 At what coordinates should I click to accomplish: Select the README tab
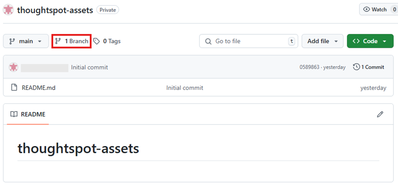[28, 114]
